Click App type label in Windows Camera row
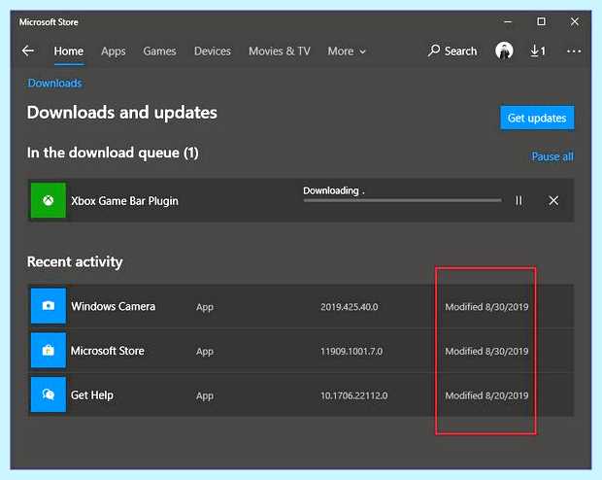Image resolution: width=602 pixels, height=480 pixels. (205, 307)
